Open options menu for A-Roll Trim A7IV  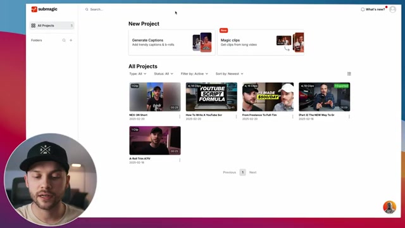coord(180,160)
